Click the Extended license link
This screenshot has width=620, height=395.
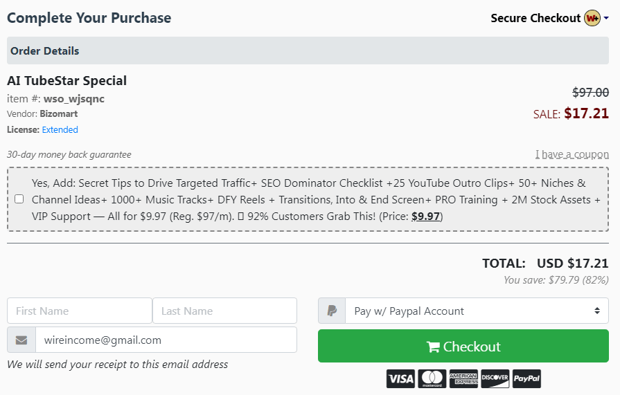pos(60,129)
